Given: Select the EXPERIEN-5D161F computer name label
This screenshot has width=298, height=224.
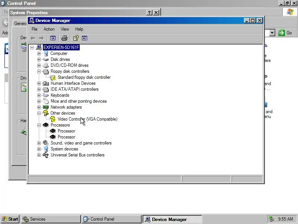Looking at the screenshot, I should [x=61, y=47].
